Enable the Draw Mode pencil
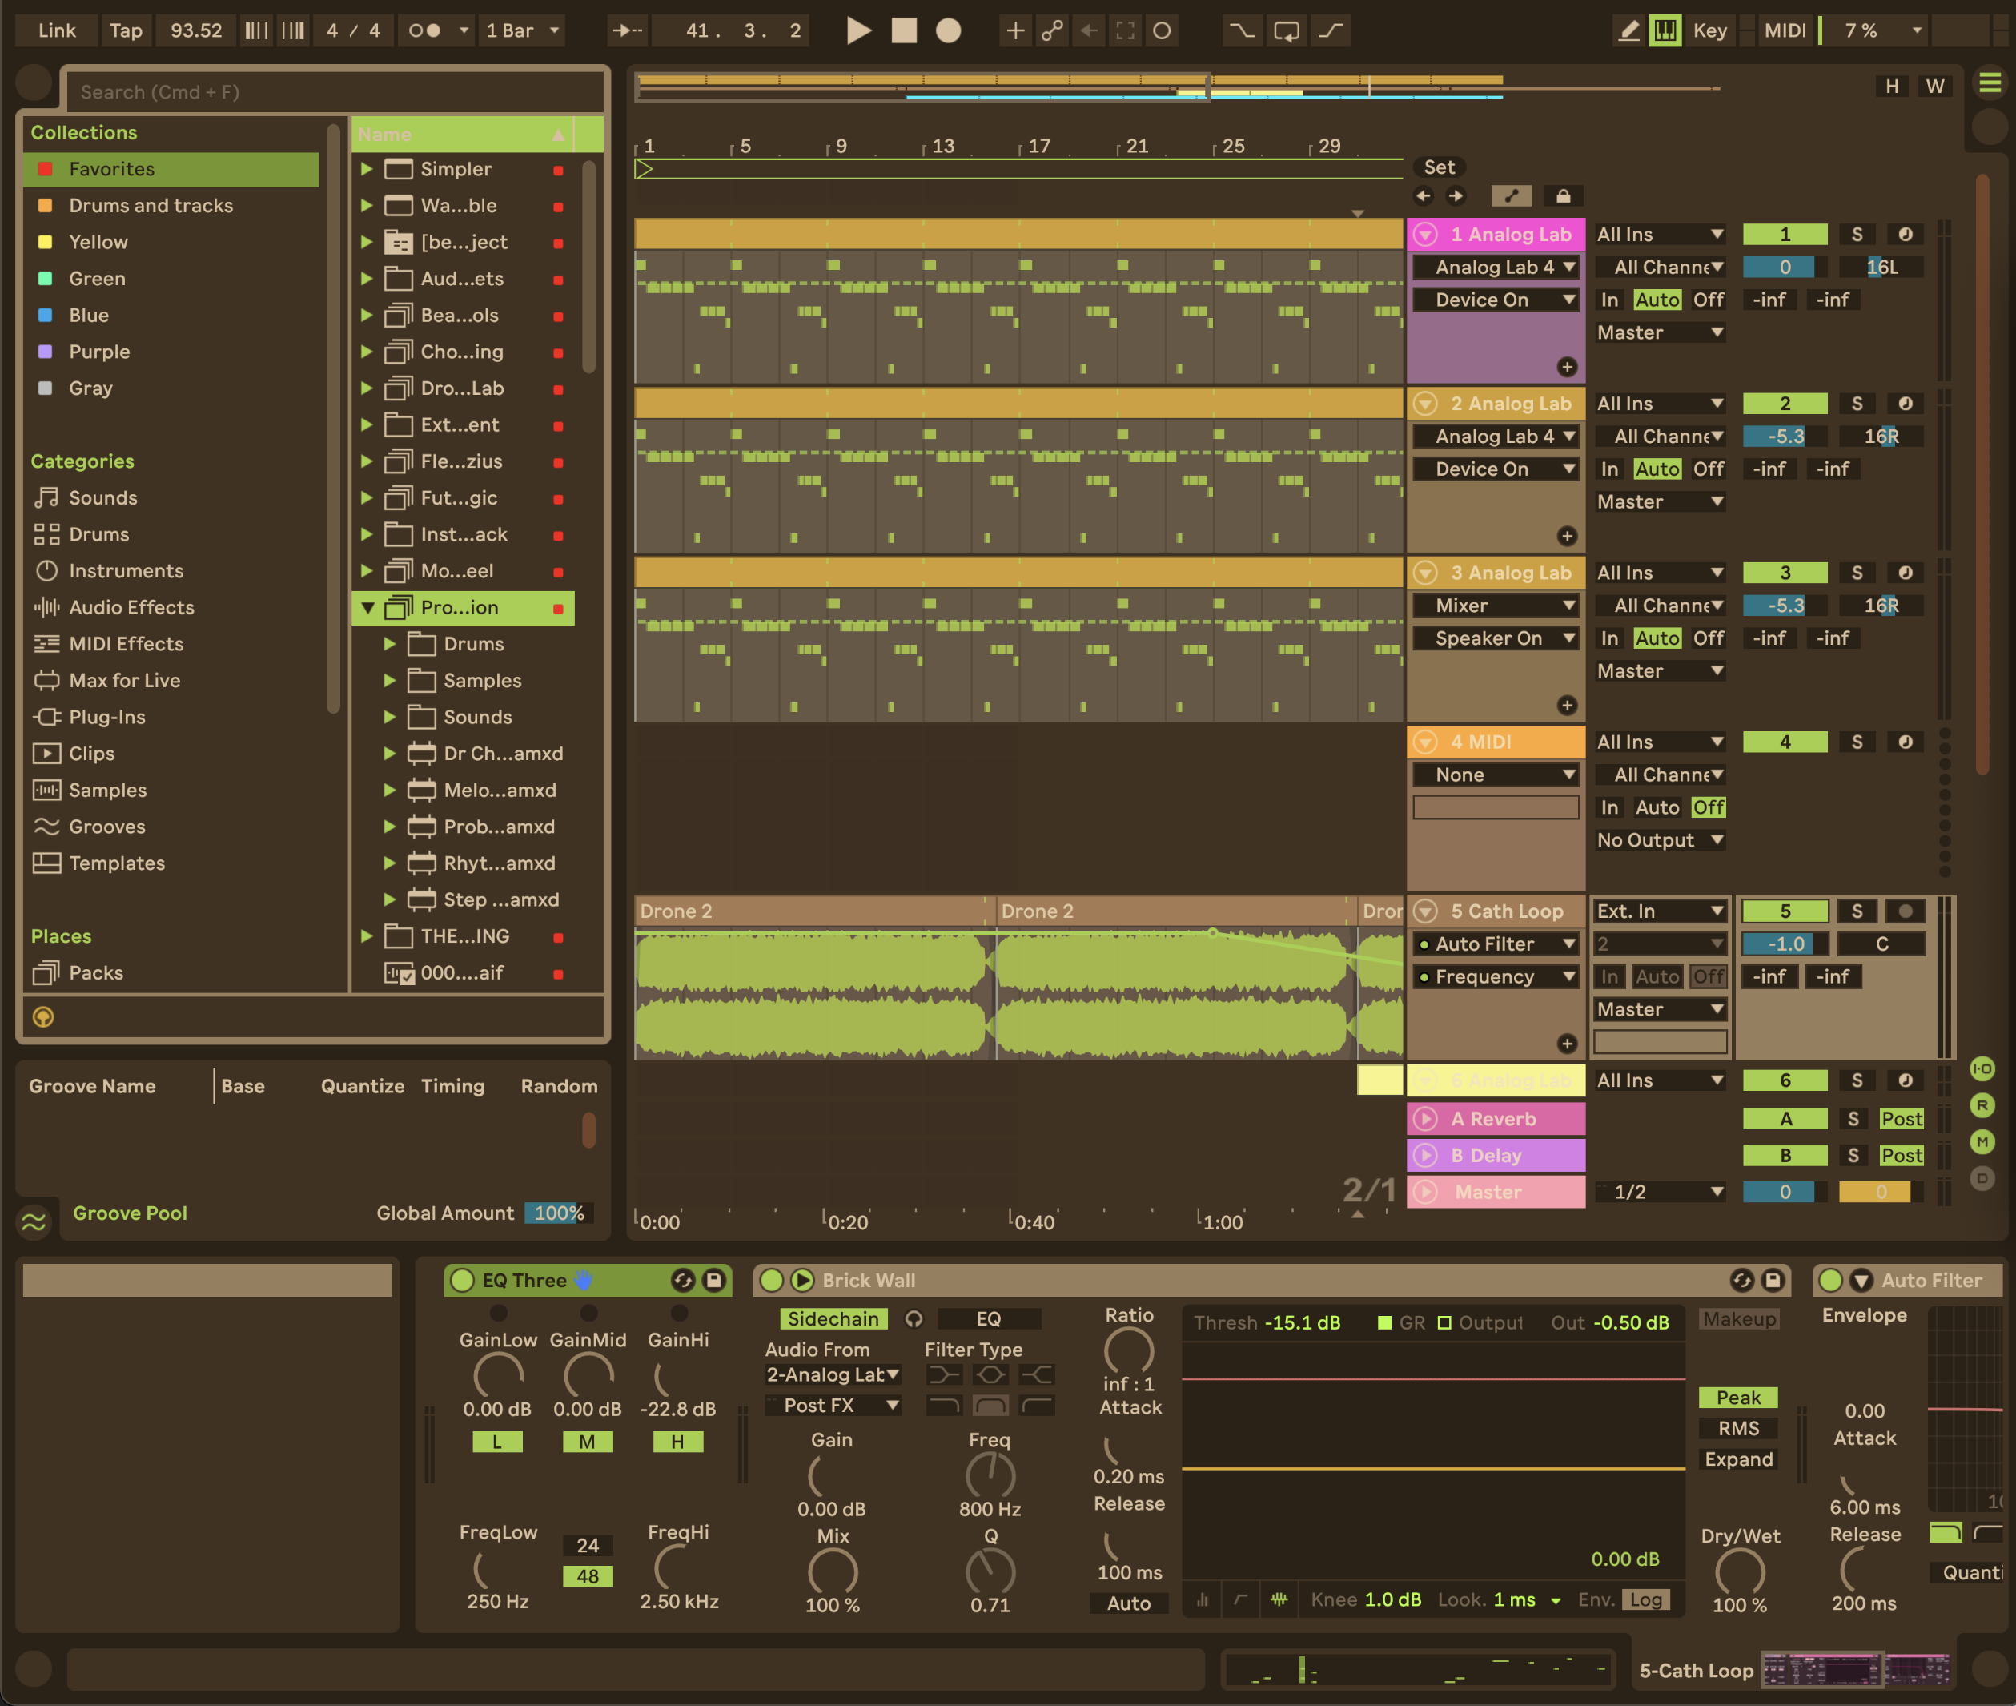 point(1629,30)
